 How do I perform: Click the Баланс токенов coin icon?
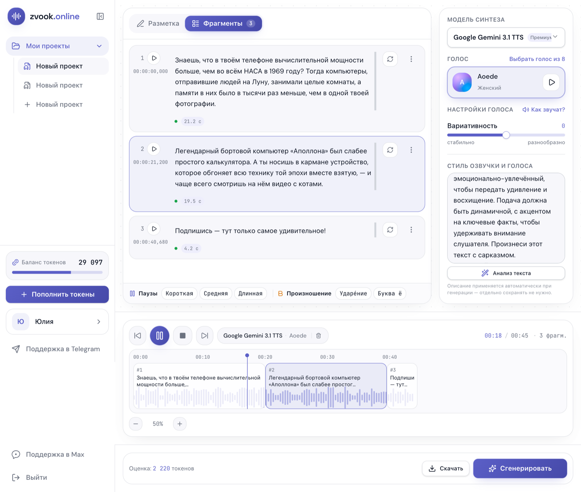(x=16, y=262)
